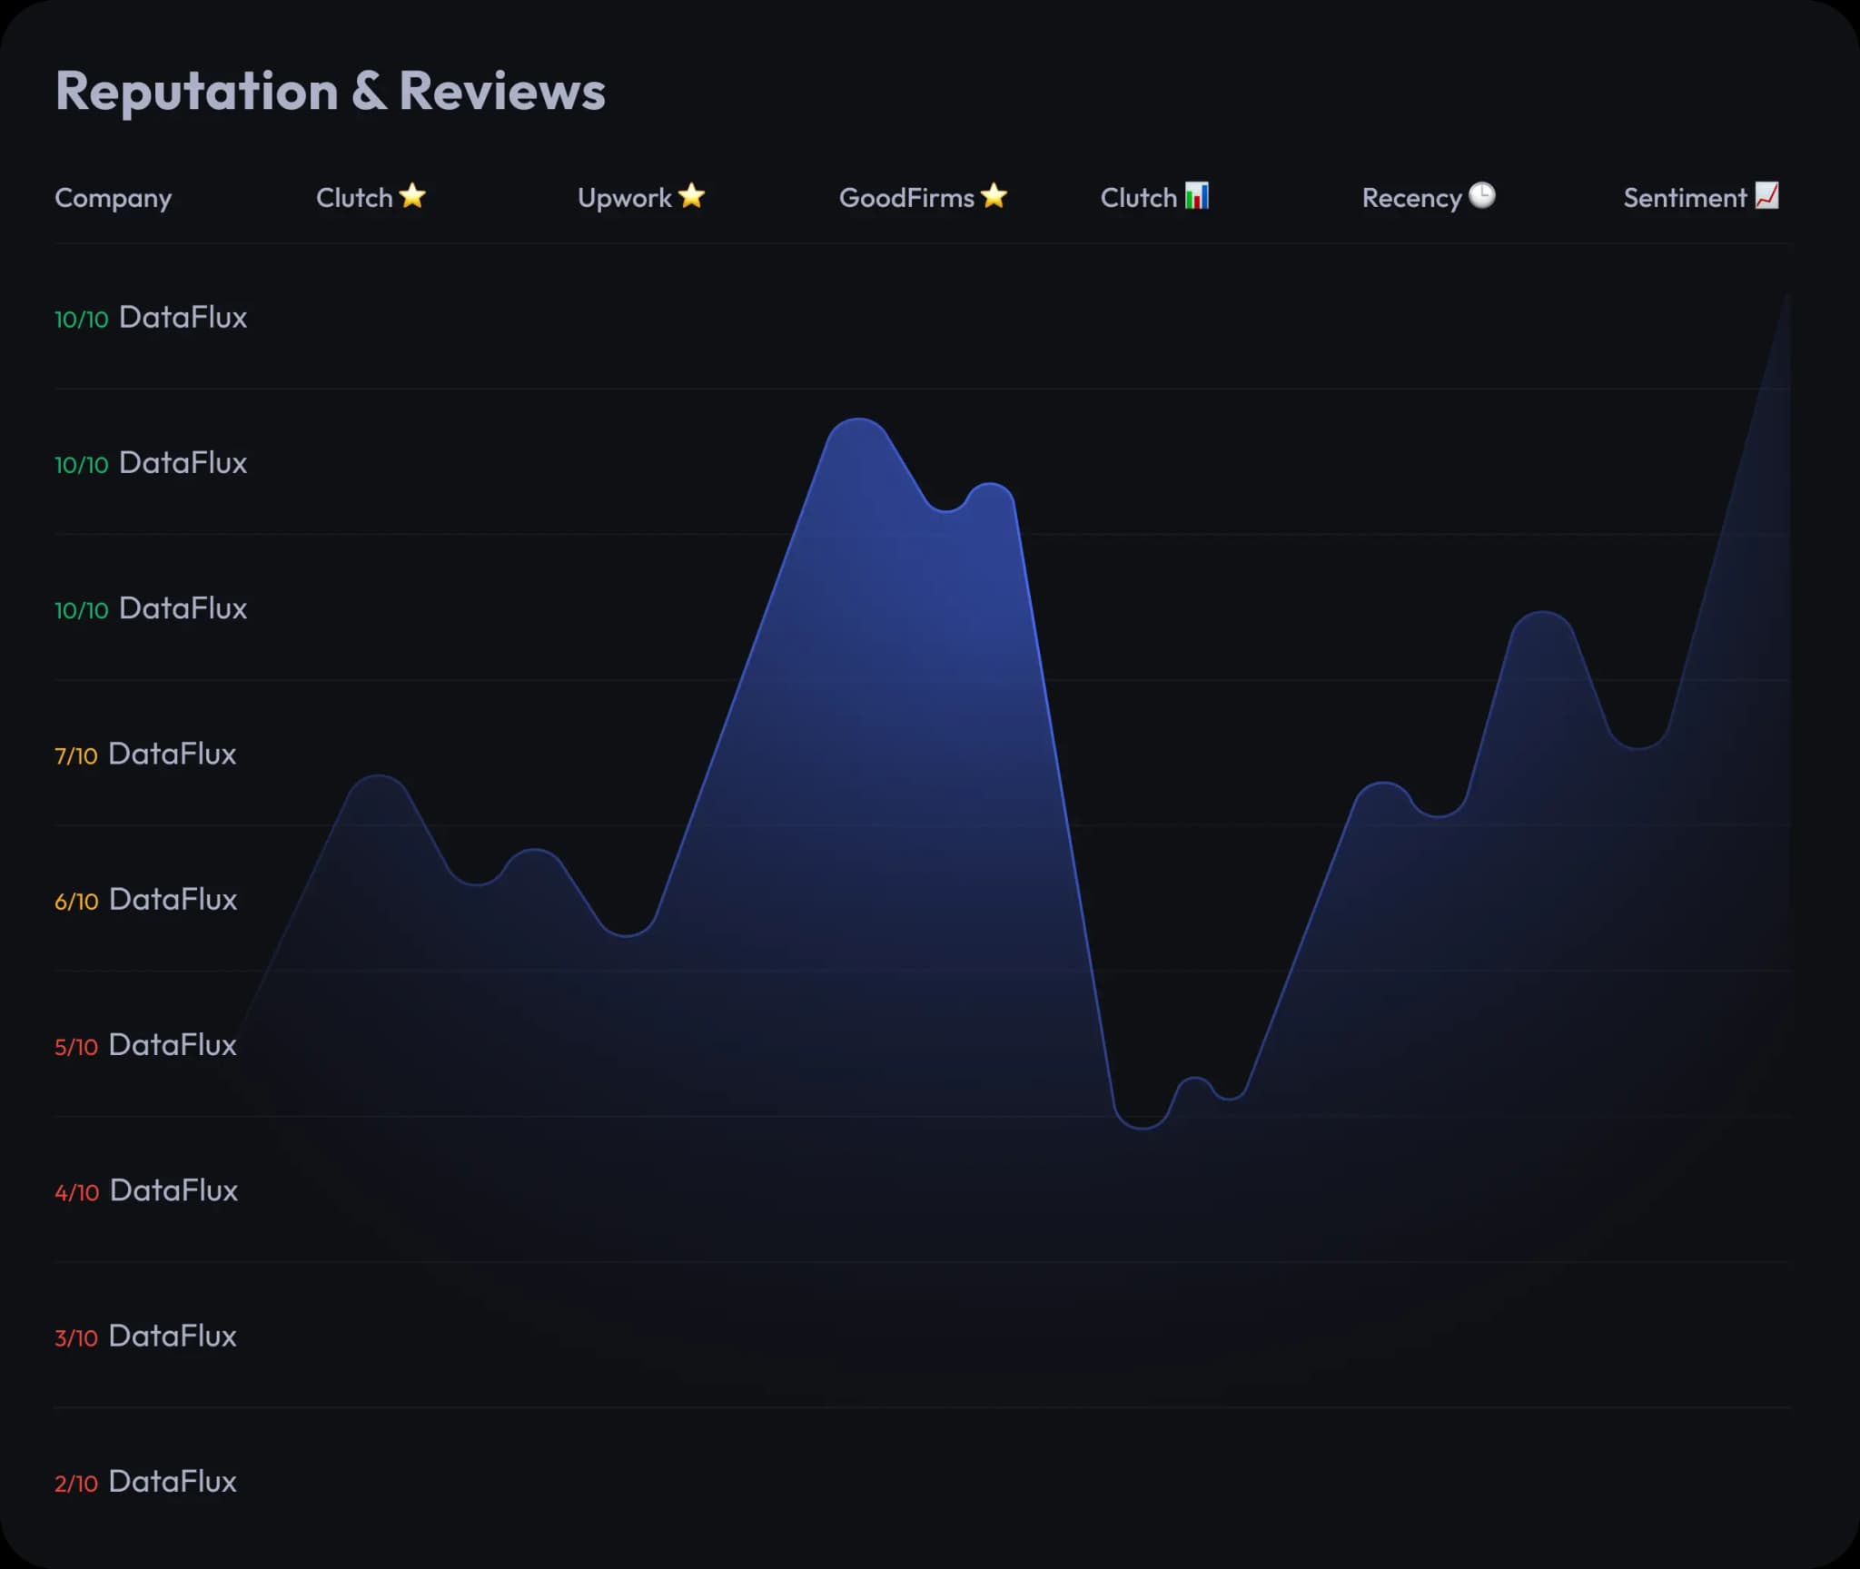Click the star icon beside Upwork

pyautogui.click(x=691, y=196)
